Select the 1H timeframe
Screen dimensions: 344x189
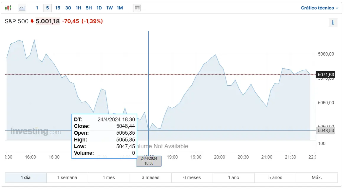pos(78,8)
